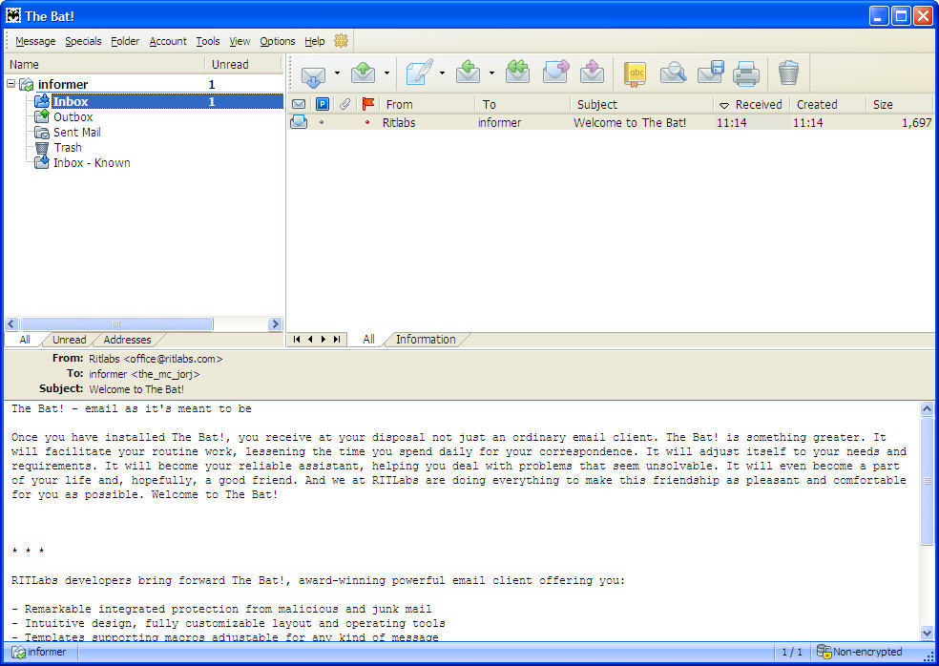Open the Folder menu
This screenshot has height=666, width=939.
(x=125, y=41)
